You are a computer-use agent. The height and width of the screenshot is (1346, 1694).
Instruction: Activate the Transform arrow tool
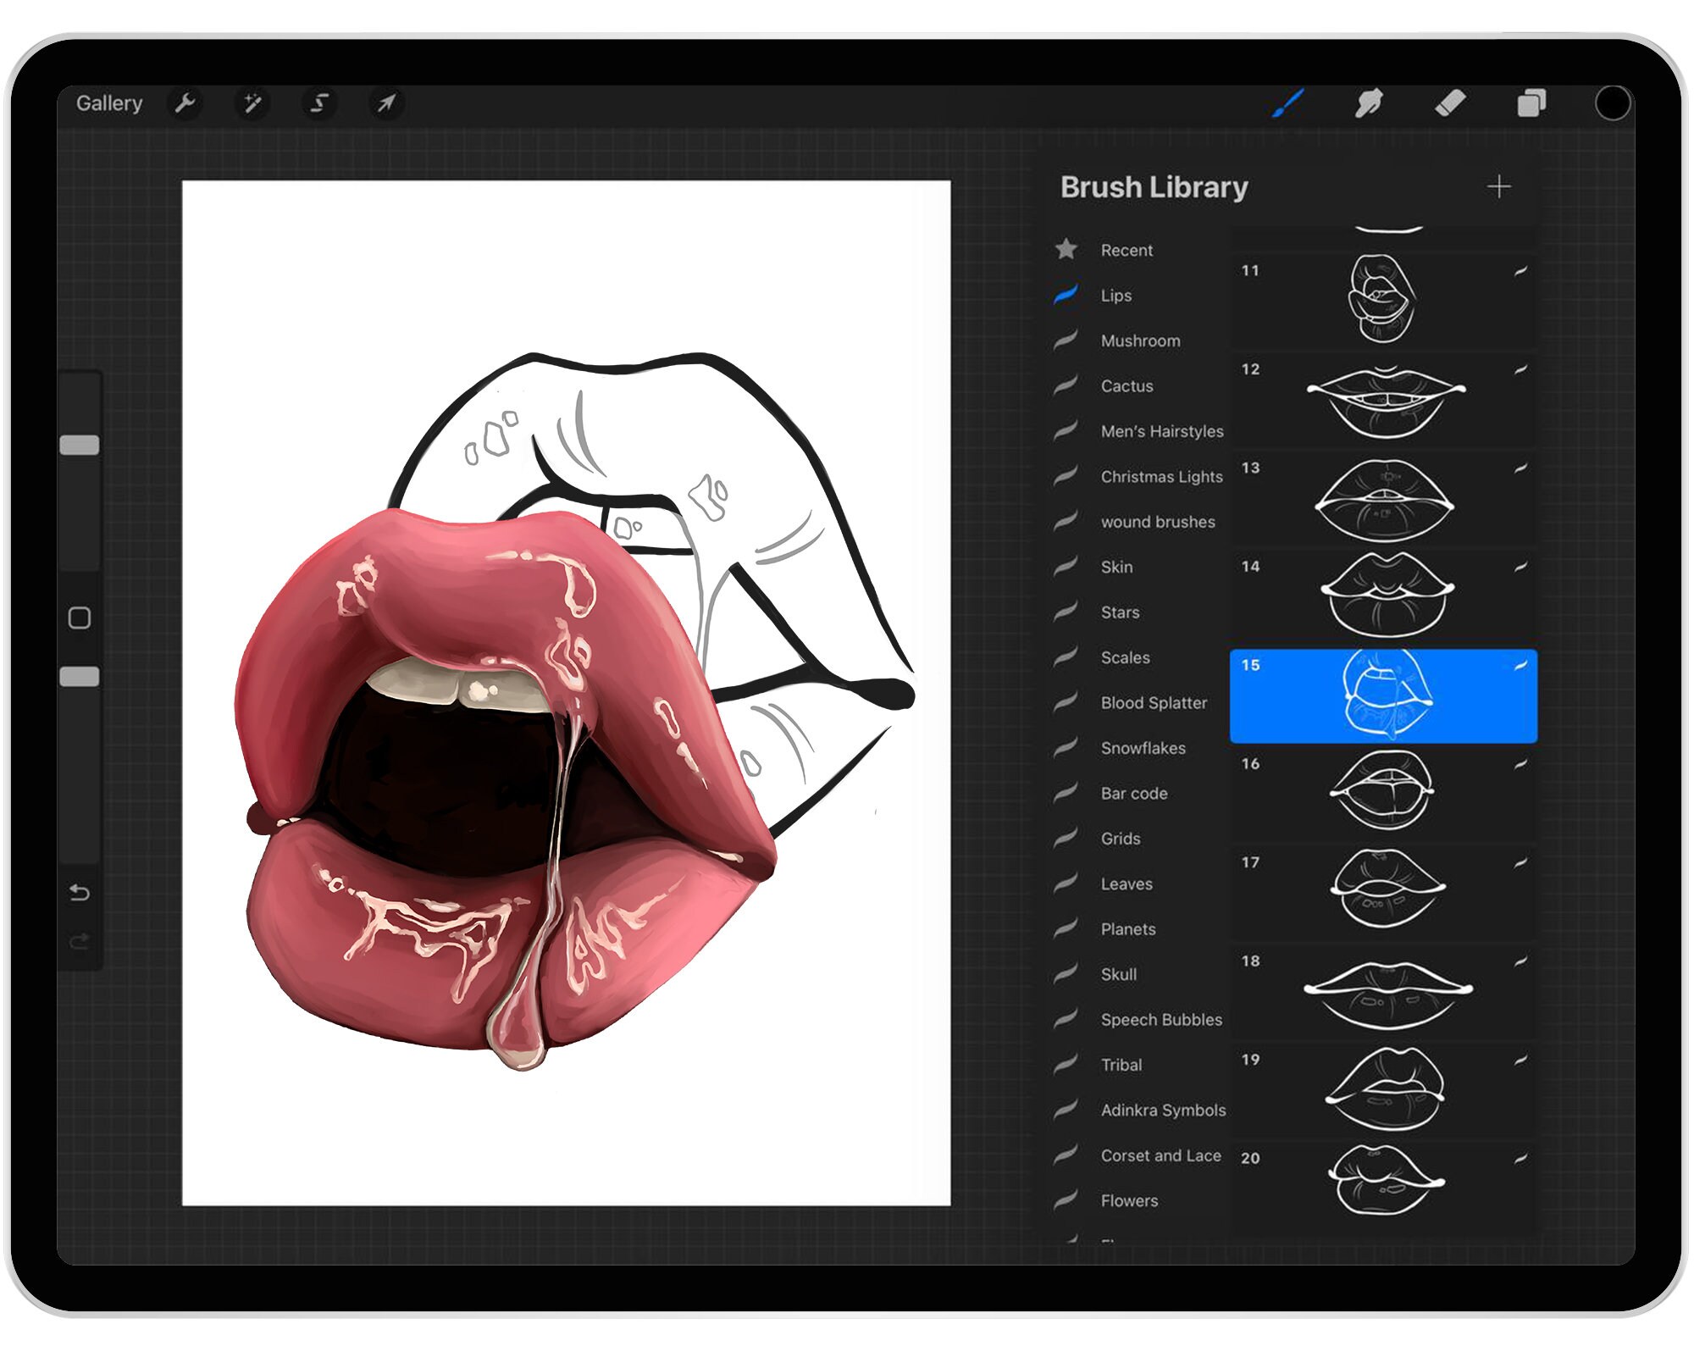[x=386, y=103]
